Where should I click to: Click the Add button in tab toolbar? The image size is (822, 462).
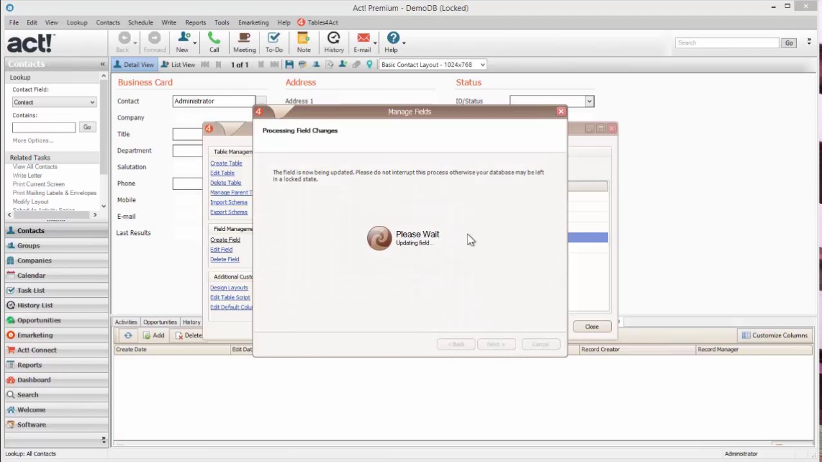click(153, 336)
